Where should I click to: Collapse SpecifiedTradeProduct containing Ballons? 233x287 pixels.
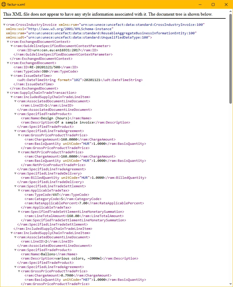click(x=15, y=250)
